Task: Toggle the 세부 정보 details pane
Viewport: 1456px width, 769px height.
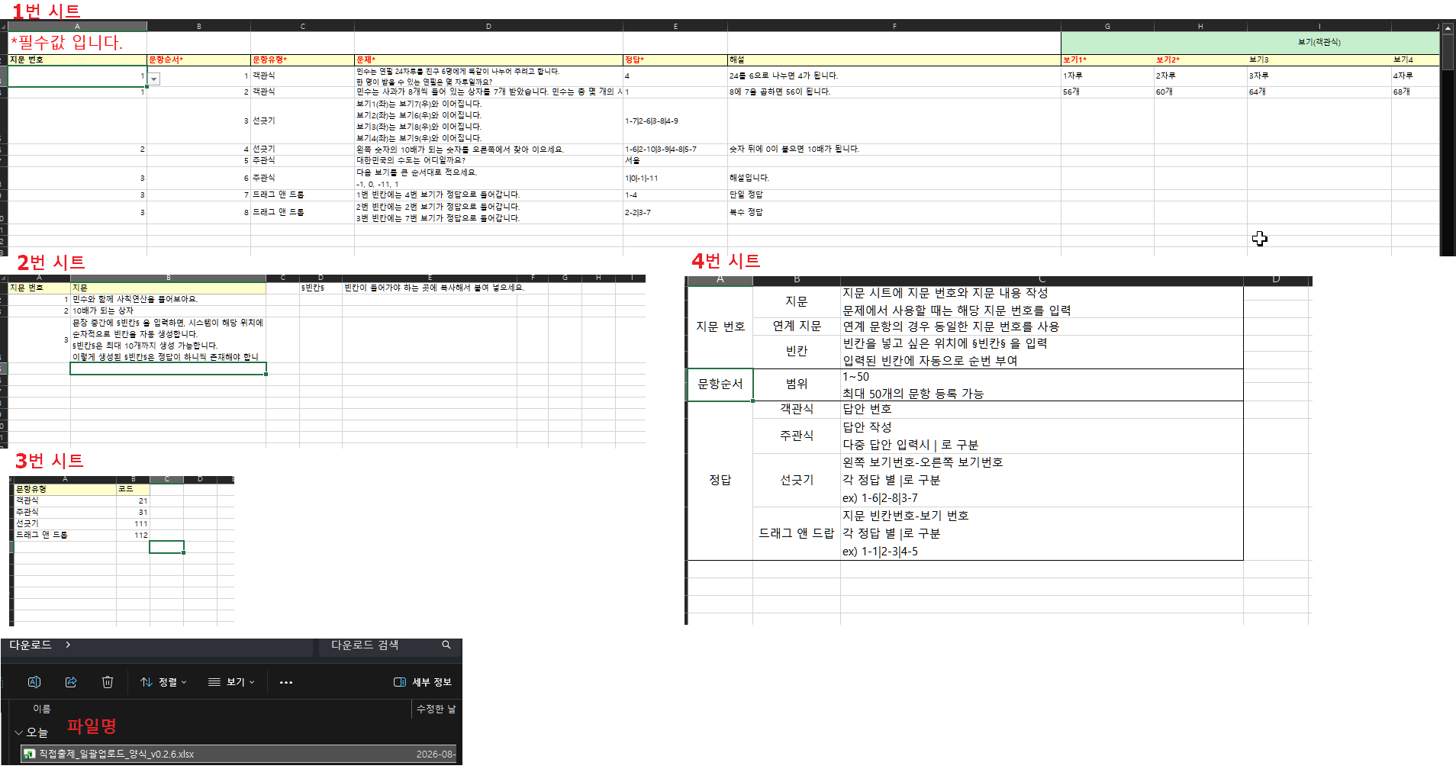Action: (x=423, y=682)
